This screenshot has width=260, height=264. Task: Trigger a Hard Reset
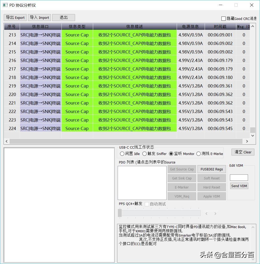[212, 187]
